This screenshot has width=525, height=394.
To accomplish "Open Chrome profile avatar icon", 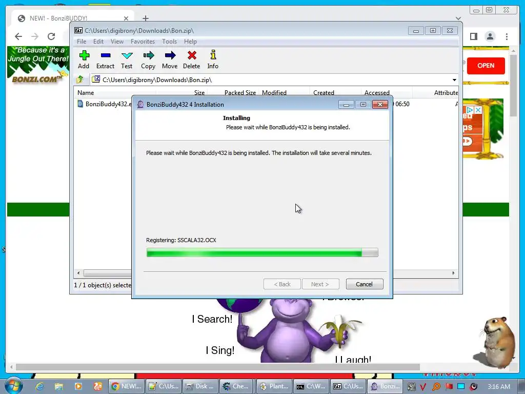I will tap(490, 36).
